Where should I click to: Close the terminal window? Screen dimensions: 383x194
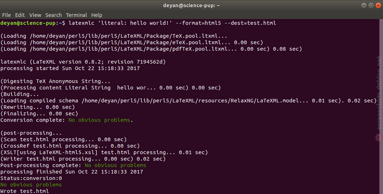378,5
